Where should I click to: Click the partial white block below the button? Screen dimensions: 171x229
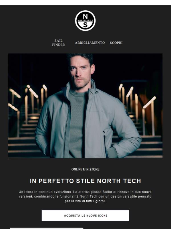(47, 228)
